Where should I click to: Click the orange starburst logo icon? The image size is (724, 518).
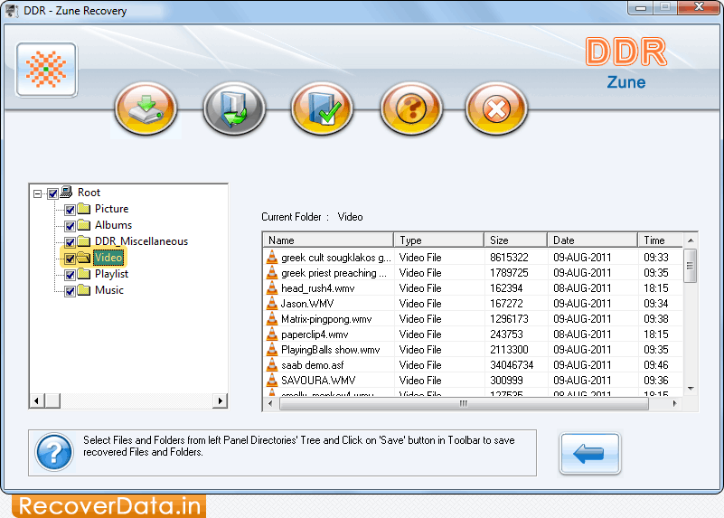[x=46, y=70]
